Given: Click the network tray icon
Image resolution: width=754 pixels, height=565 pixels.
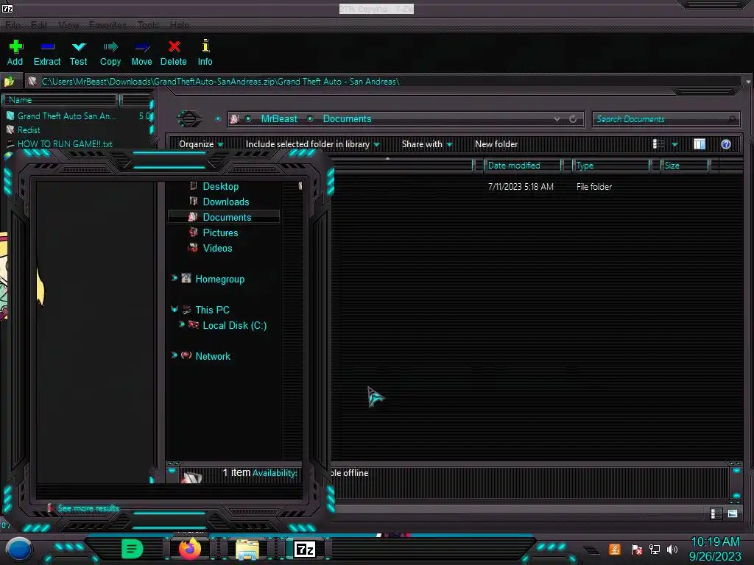Looking at the screenshot, I should tap(655, 549).
